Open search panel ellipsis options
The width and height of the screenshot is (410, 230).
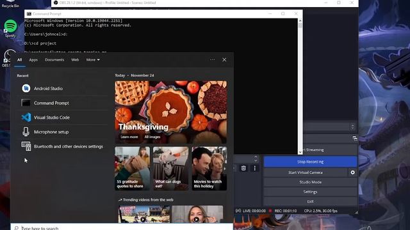pyautogui.click(x=212, y=59)
